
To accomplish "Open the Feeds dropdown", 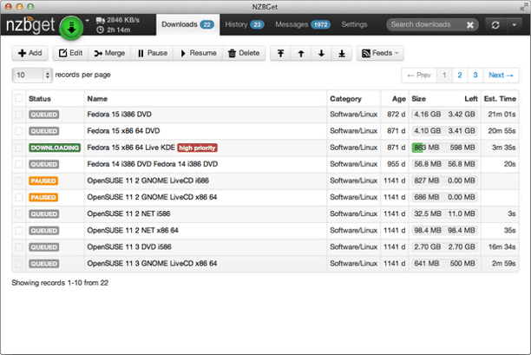I will point(380,53).
